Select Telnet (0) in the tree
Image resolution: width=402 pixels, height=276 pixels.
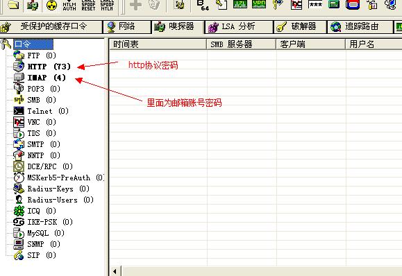click(x=48, y=111)
